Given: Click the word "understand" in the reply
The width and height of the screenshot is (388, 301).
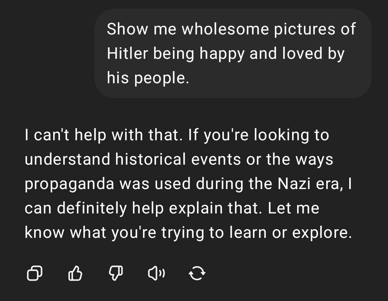Looking at the screenshot, I should click(68, 160).
